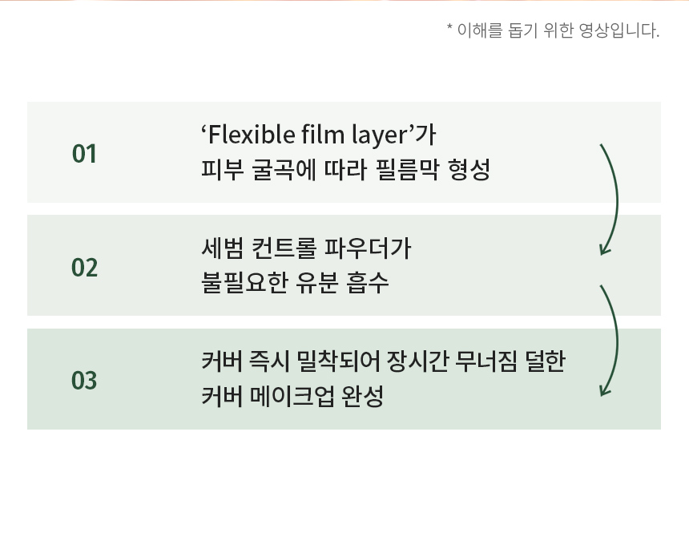Select the step number 01

(x=84, y=153)
